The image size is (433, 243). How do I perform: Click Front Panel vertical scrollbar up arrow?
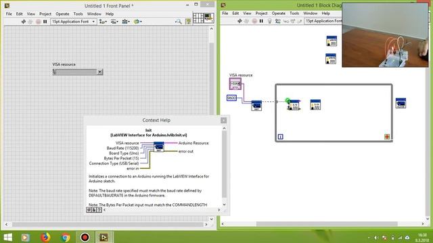click(x=212, y=28)
